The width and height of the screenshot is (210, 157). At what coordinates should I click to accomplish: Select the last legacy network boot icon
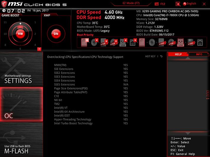(200, 42)
